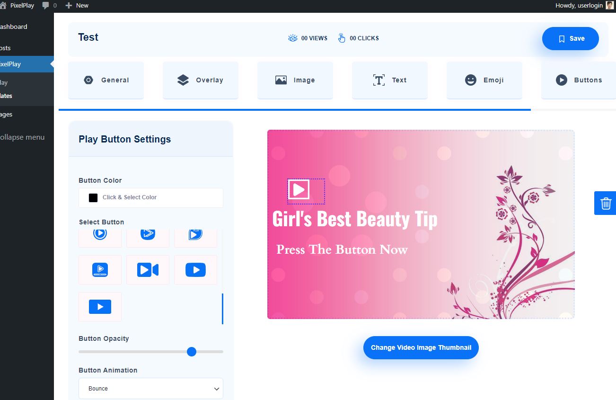Open the General tab
This screenshot has height=400, width=616.
(106, 80)
